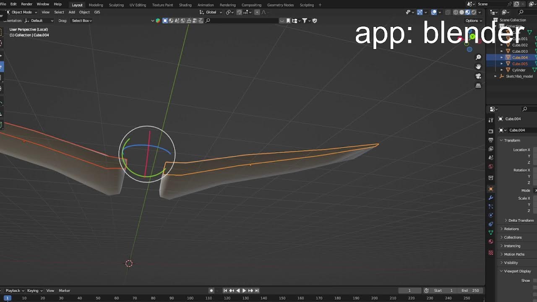537x302 pixels.
Task: Click the 3D cursor in viewport
Action: pos(129,263)
